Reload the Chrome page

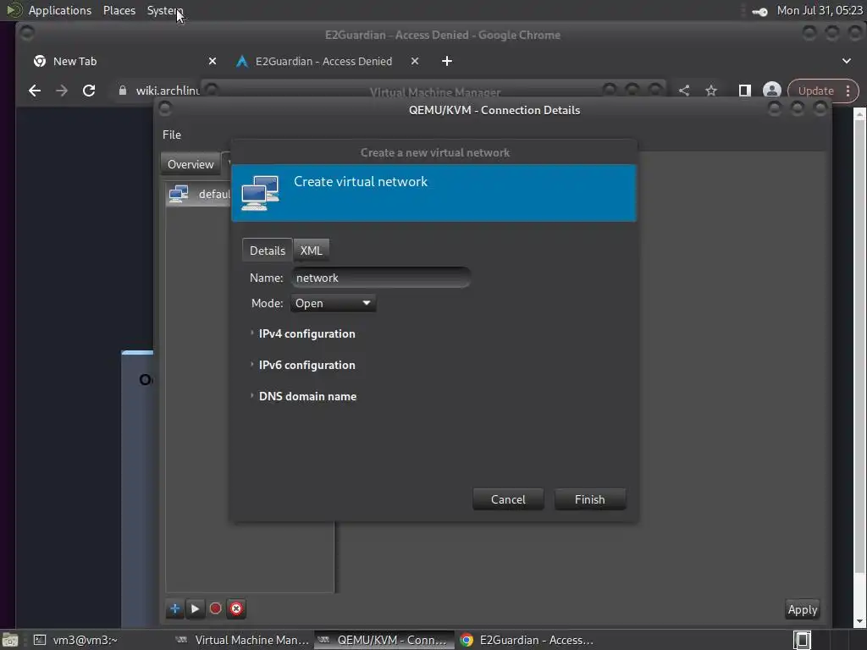point(89,91)
